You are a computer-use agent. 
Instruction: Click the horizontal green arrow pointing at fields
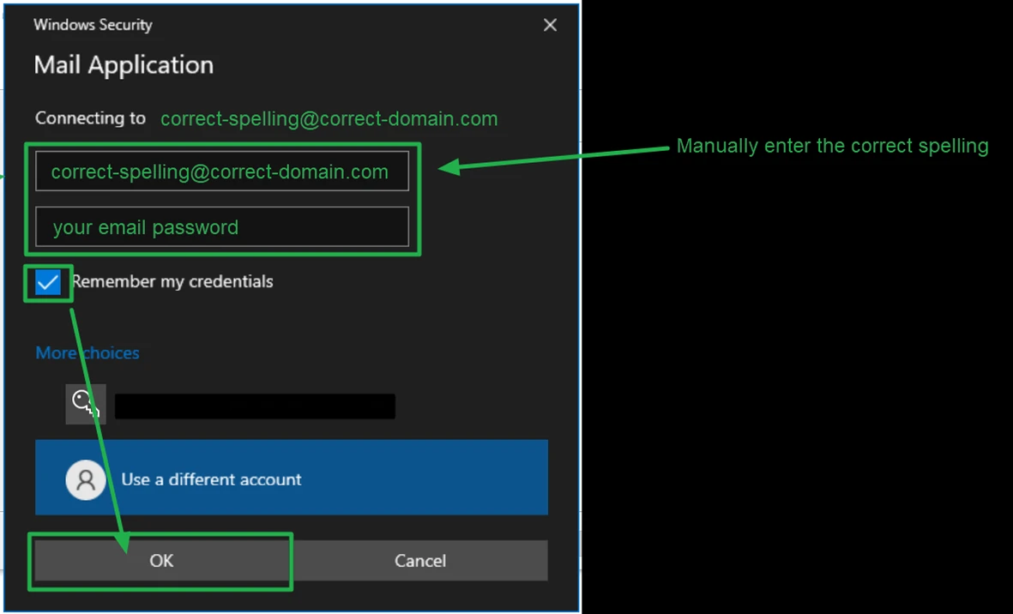[x=558, y=158]
